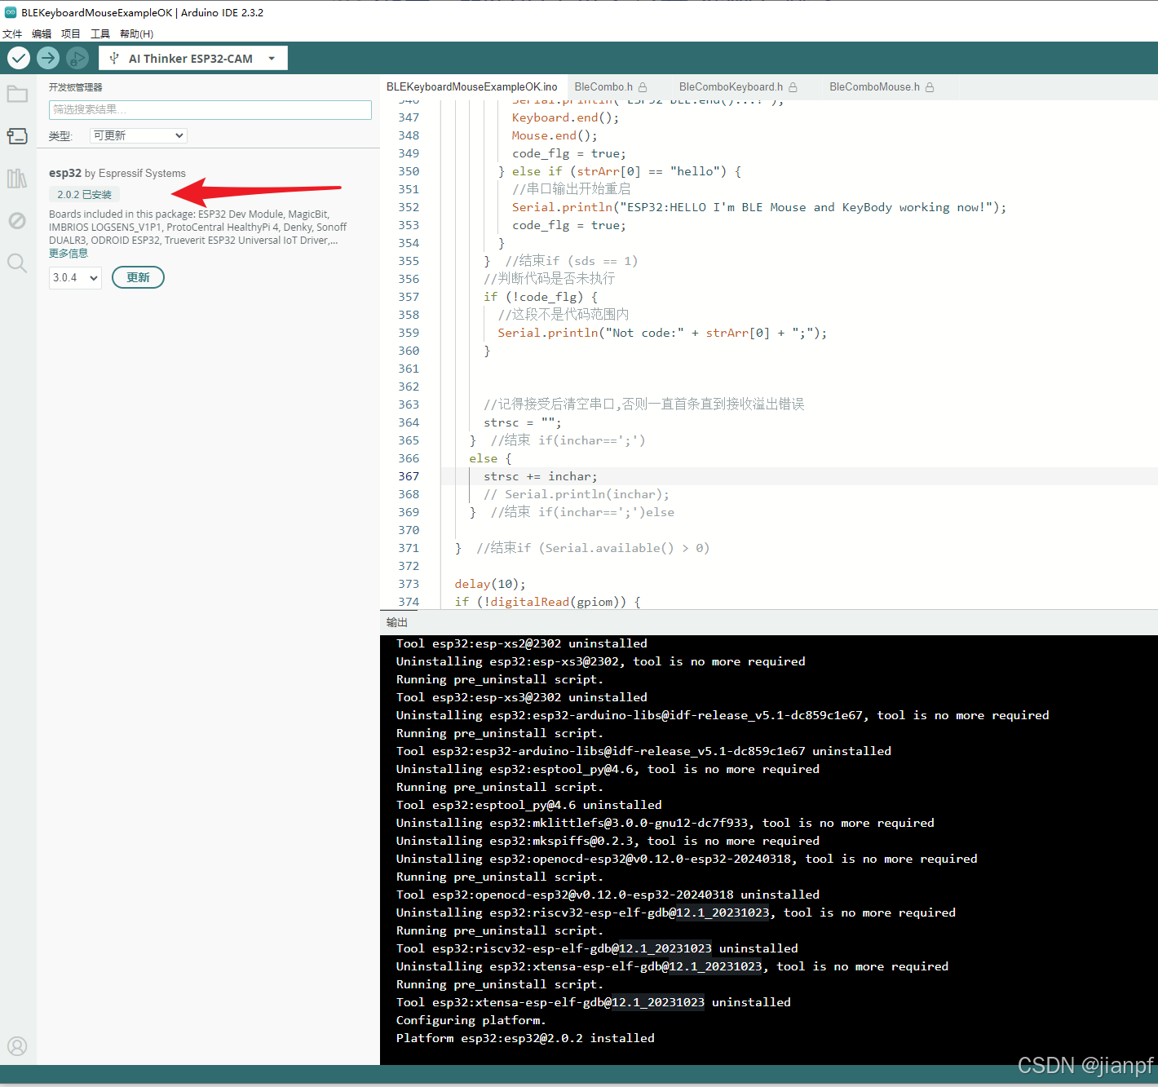Open the AI Thinker ESP32-CAM board dropdown
The width and height of the screenshot is (1158, 1087).
tap(193, 59)
